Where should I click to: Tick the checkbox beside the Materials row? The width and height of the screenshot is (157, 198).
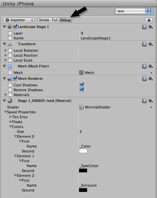click(10, 95)
